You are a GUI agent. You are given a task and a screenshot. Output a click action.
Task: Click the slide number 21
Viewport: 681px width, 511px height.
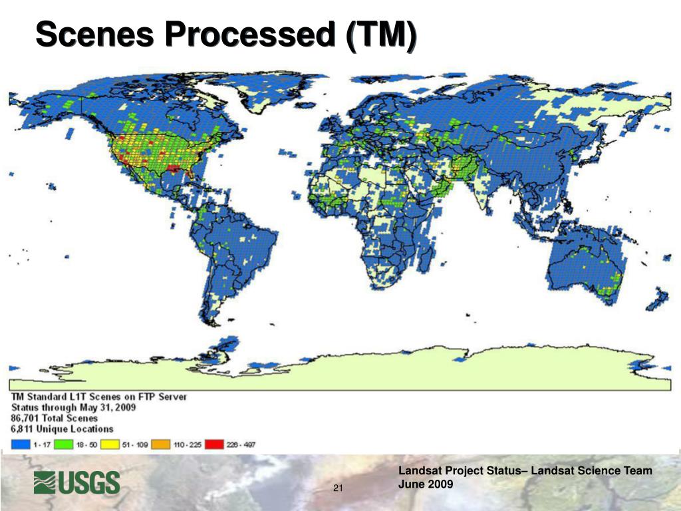point(338,488)
